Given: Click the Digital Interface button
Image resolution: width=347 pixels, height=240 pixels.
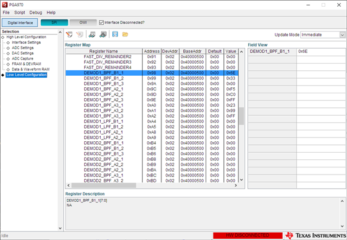Looking at the screenshot, I should (20, 22).
